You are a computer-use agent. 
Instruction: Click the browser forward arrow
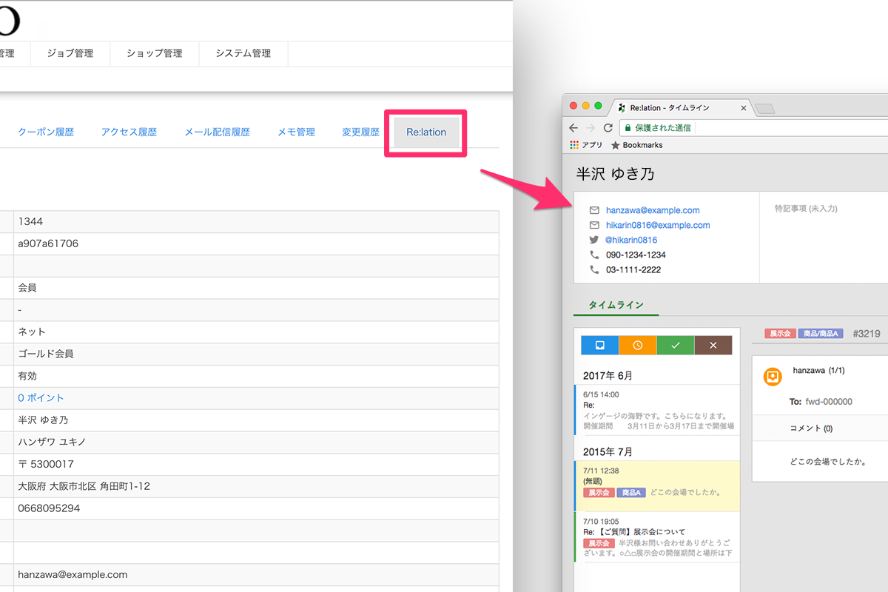[x=591, y=127]
